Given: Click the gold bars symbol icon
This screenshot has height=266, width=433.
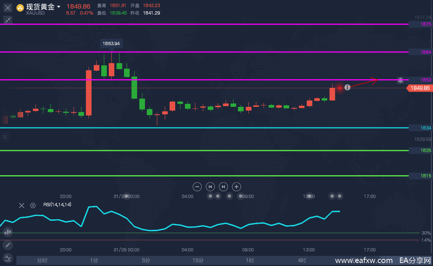Looking at the screenshot, I should [20, 8].
